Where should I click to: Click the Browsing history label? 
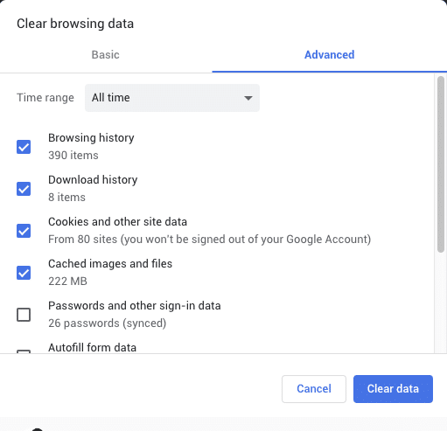pyautogui.click(x=91, y=137)
